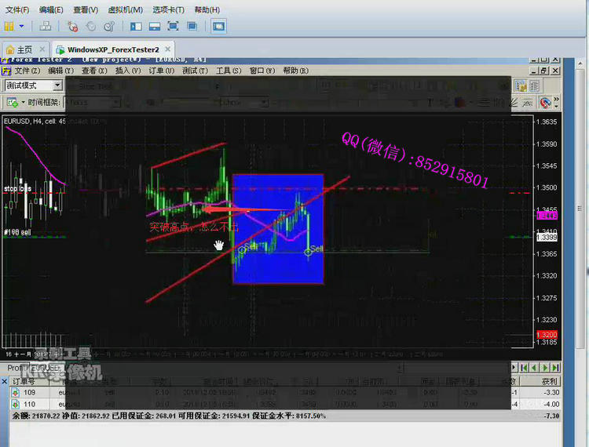Open the 测试模式 mode dropdown

[x=57, y=85]
